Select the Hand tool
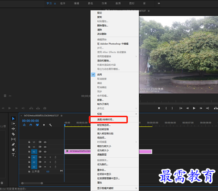The width and height of the screenshot is (218, 191). (13, 150)
